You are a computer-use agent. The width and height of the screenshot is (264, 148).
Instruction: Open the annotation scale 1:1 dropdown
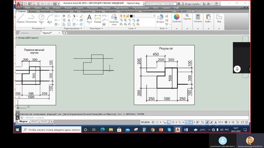click(x=221, y=123)
